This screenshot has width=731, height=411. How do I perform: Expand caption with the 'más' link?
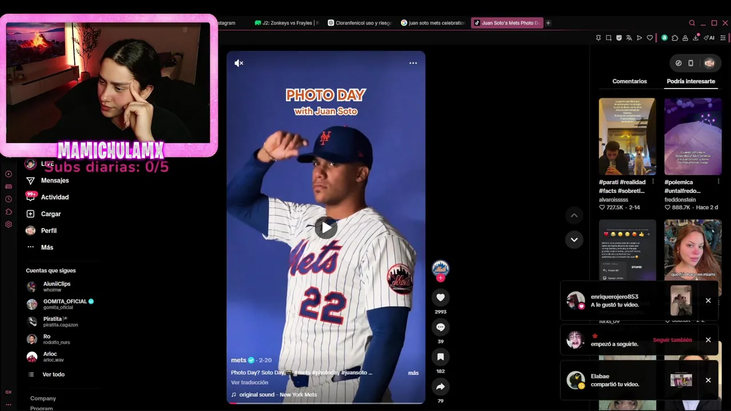(x=413, y=373)
